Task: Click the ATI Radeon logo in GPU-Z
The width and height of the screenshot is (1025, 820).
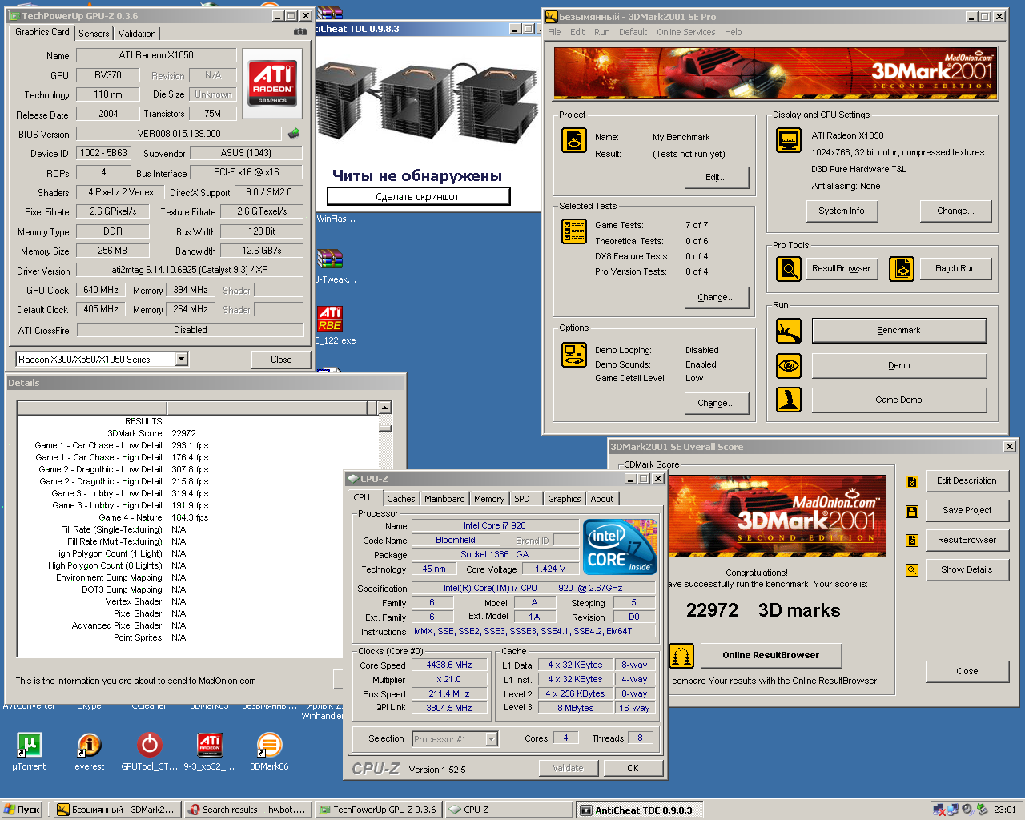Action: 272,83
